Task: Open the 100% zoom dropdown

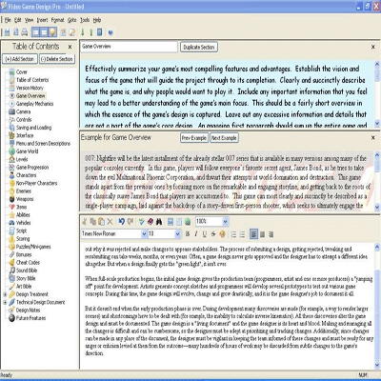Action: pos(225,221)
